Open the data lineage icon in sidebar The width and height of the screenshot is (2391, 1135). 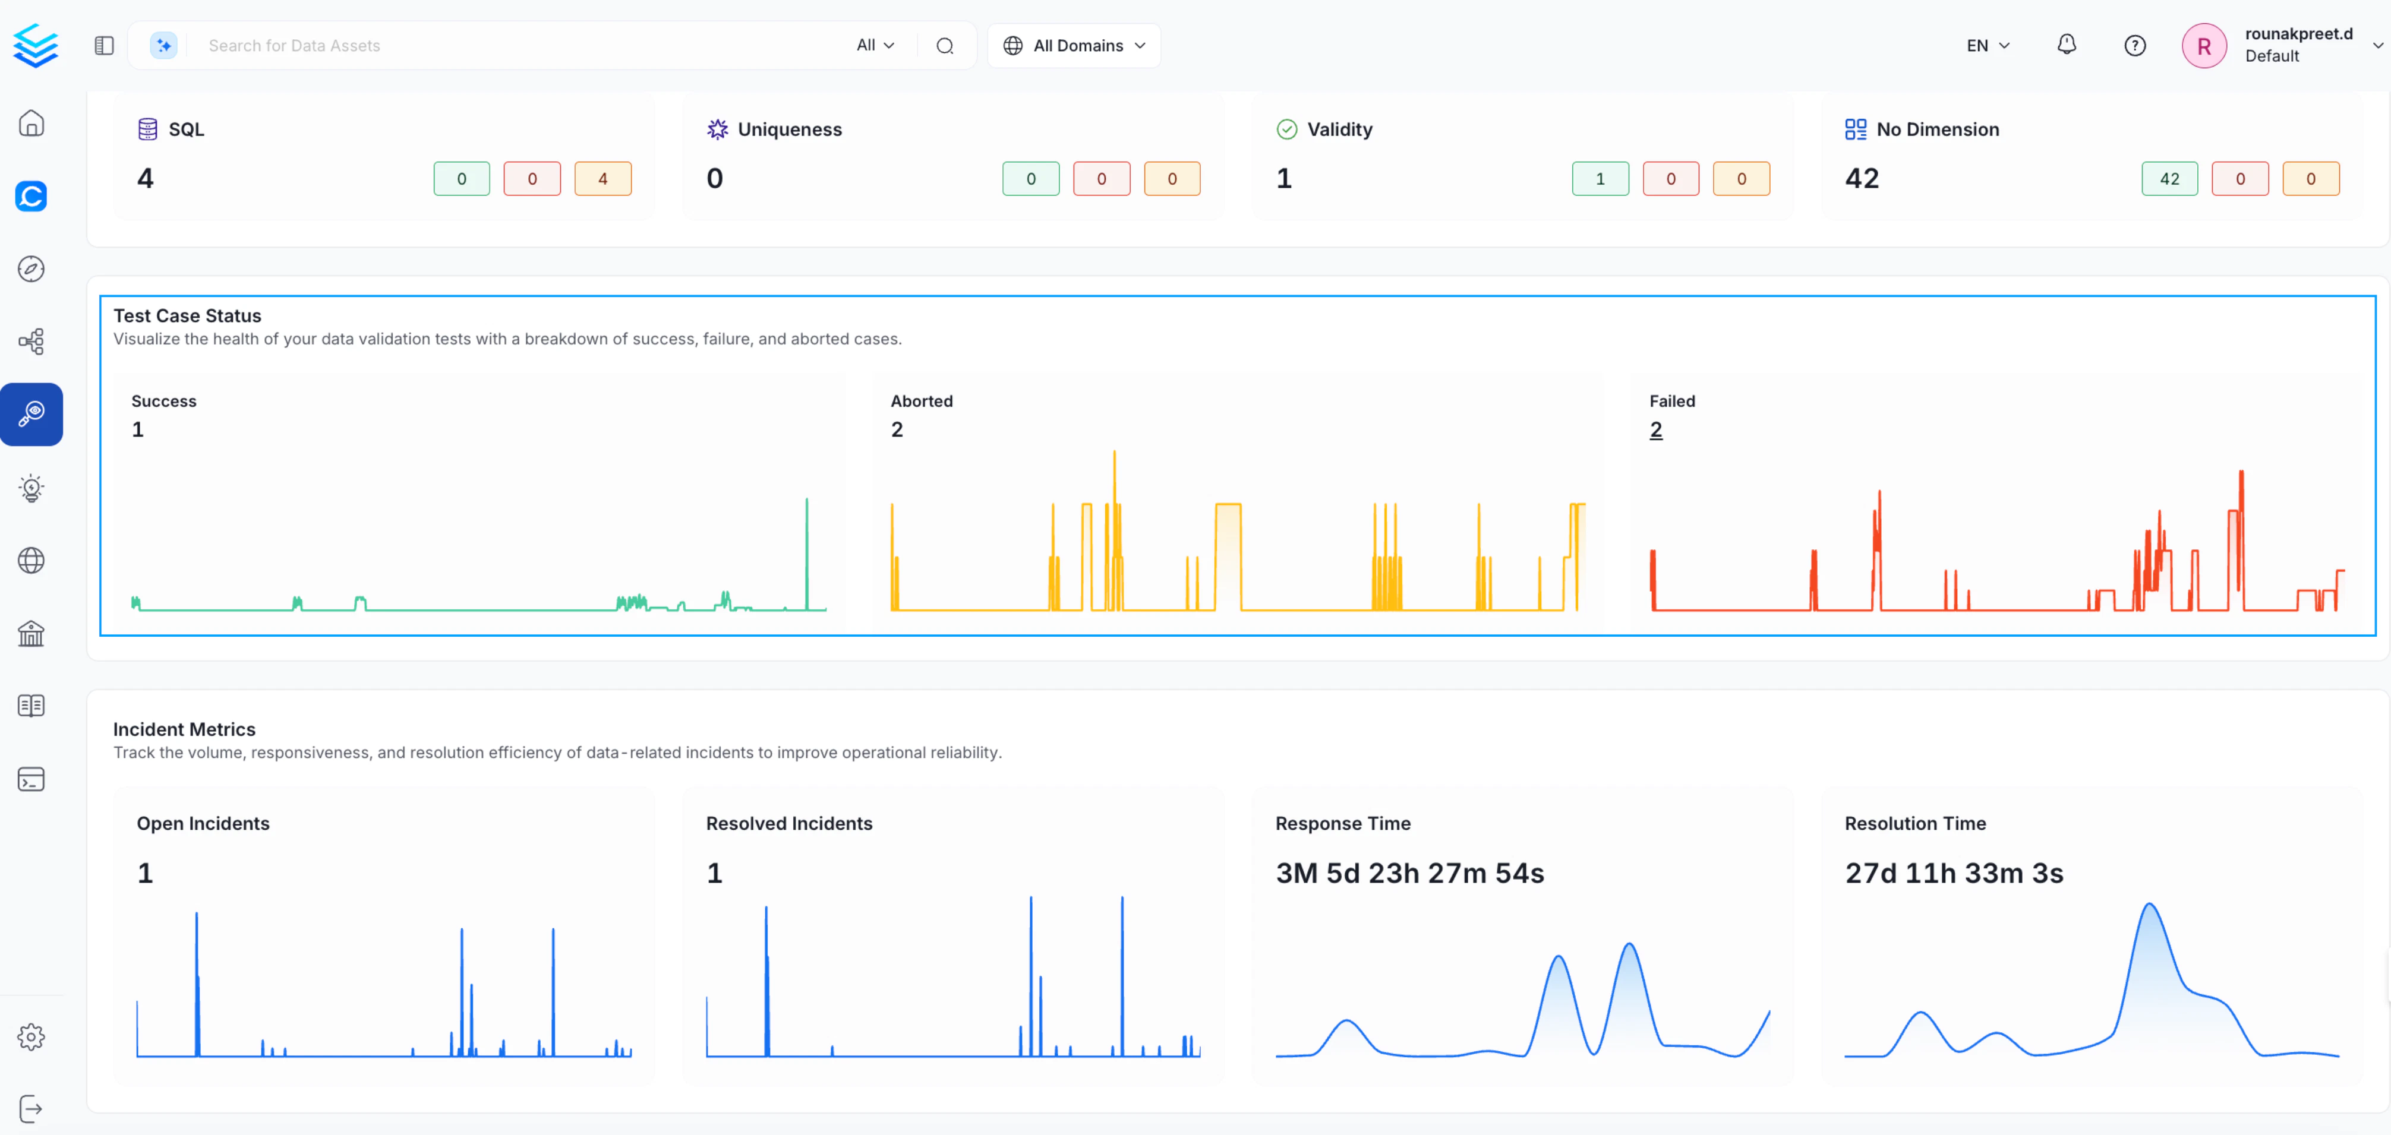tap(31, 340)
